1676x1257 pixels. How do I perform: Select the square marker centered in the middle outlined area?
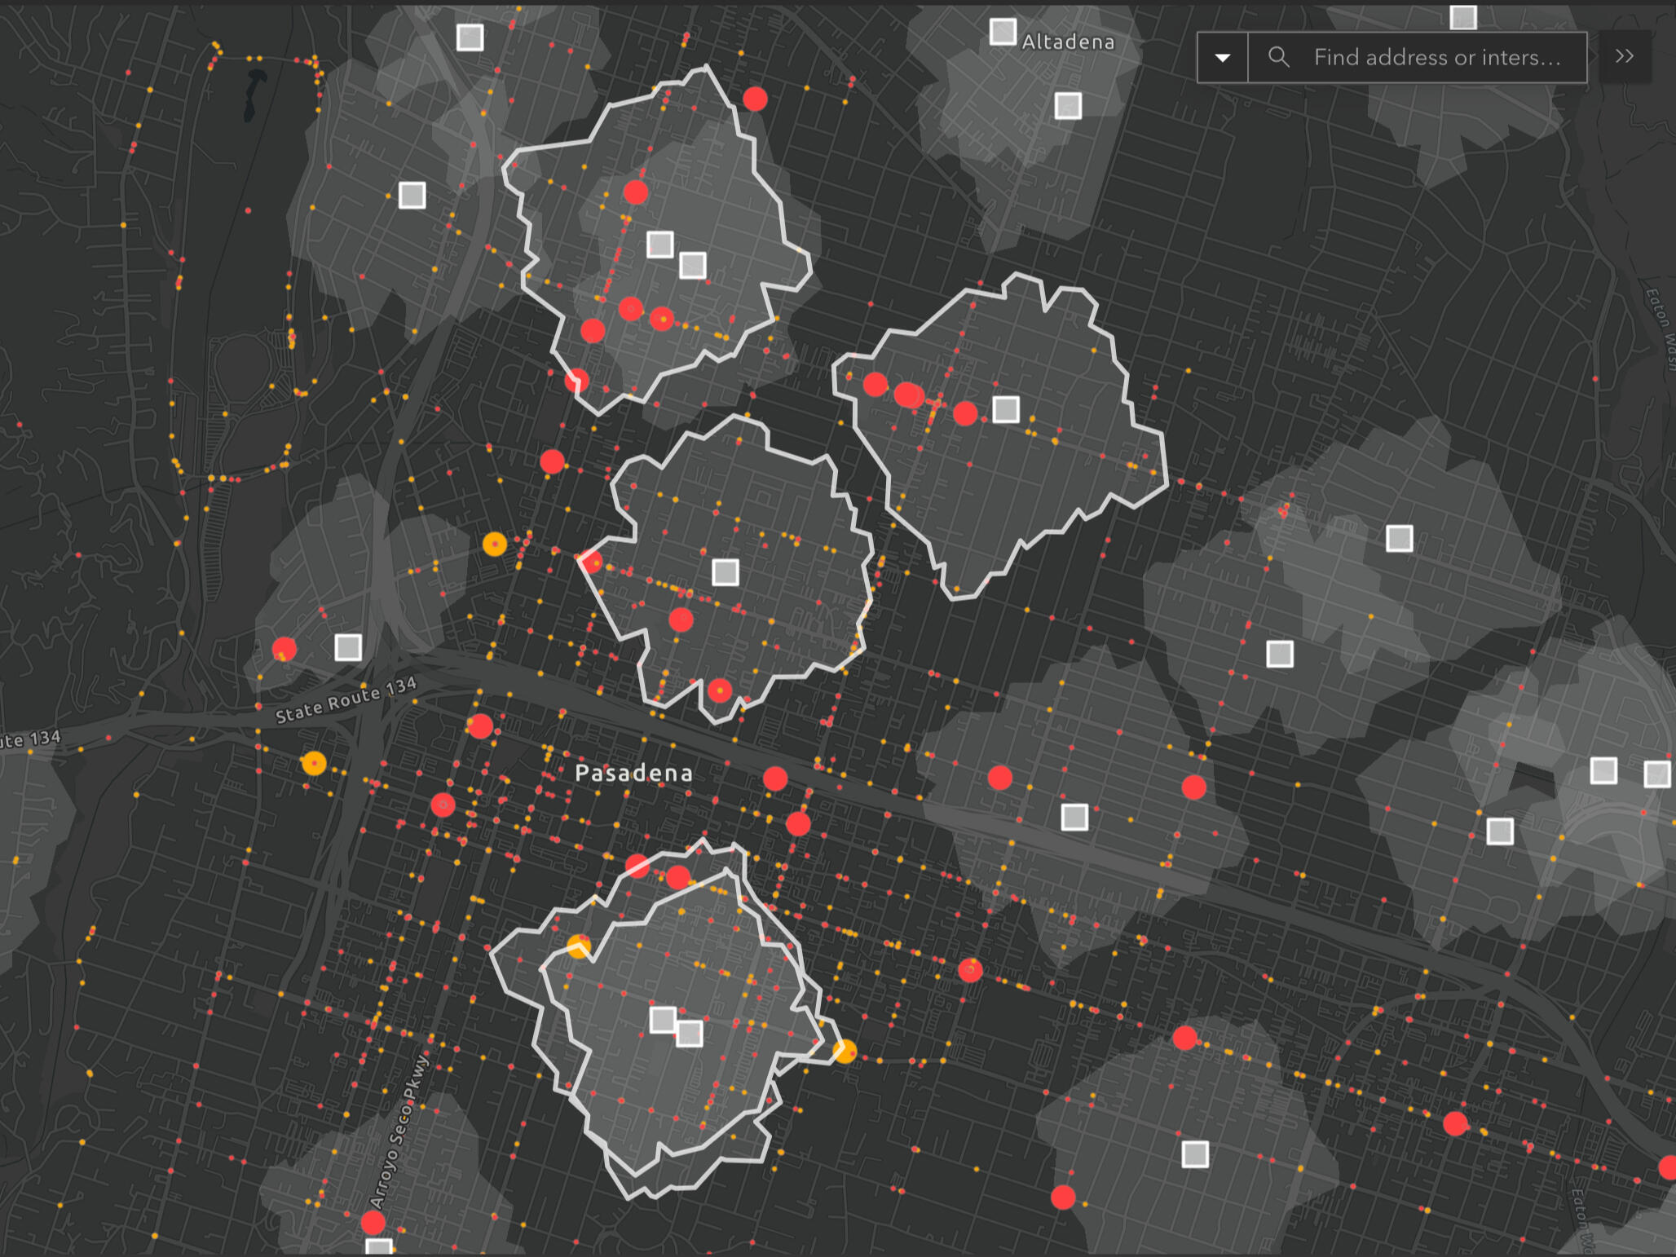(726, 572)
